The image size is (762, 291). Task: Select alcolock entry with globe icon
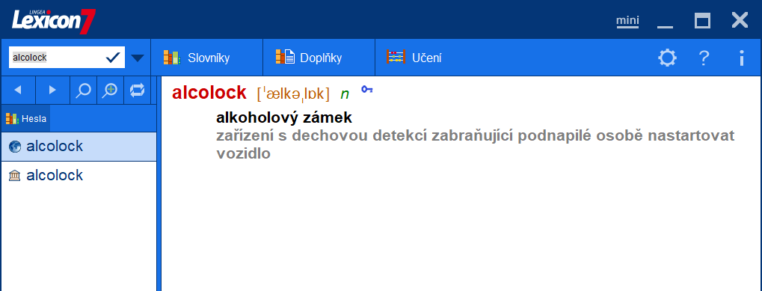[79, 146]
